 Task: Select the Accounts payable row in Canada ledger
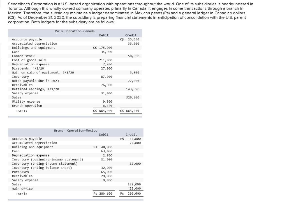tap(75, 39)
